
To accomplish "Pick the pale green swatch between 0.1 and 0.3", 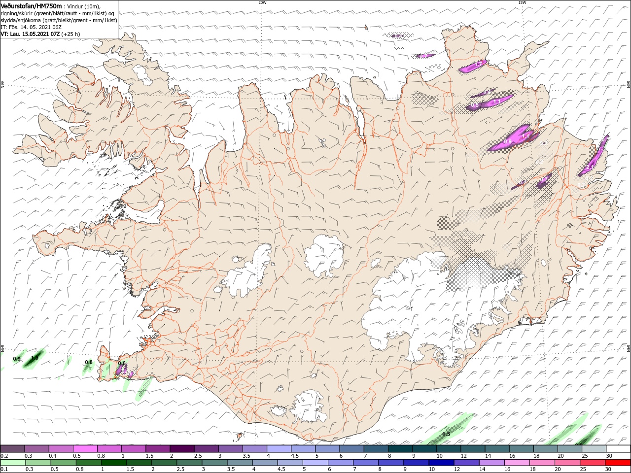I will coord(13,463).
